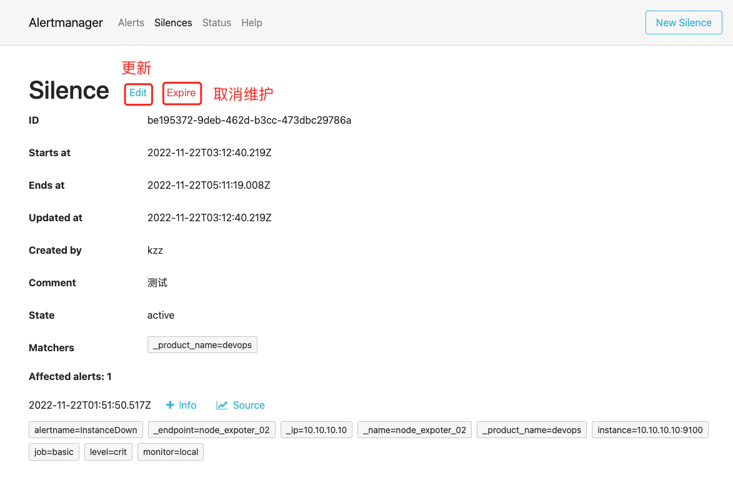The height and width of the screenshot is (480, 733).
Task: Select the job=basic label
Action: click(54, 452)
